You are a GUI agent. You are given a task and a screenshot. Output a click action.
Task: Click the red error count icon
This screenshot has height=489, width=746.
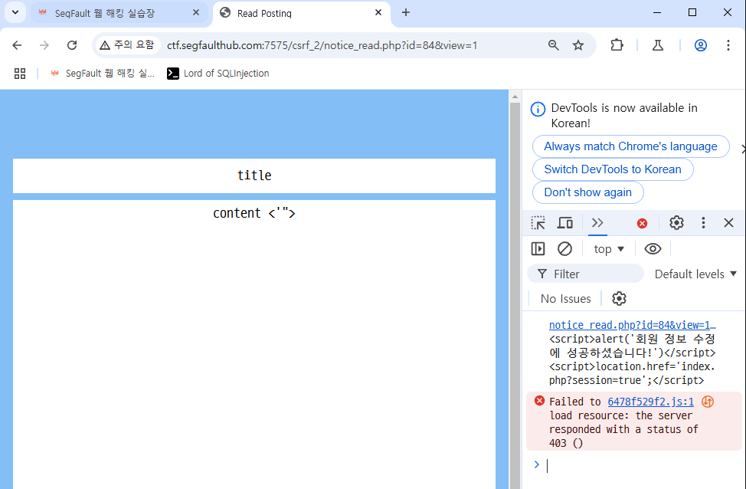[642, 223]
